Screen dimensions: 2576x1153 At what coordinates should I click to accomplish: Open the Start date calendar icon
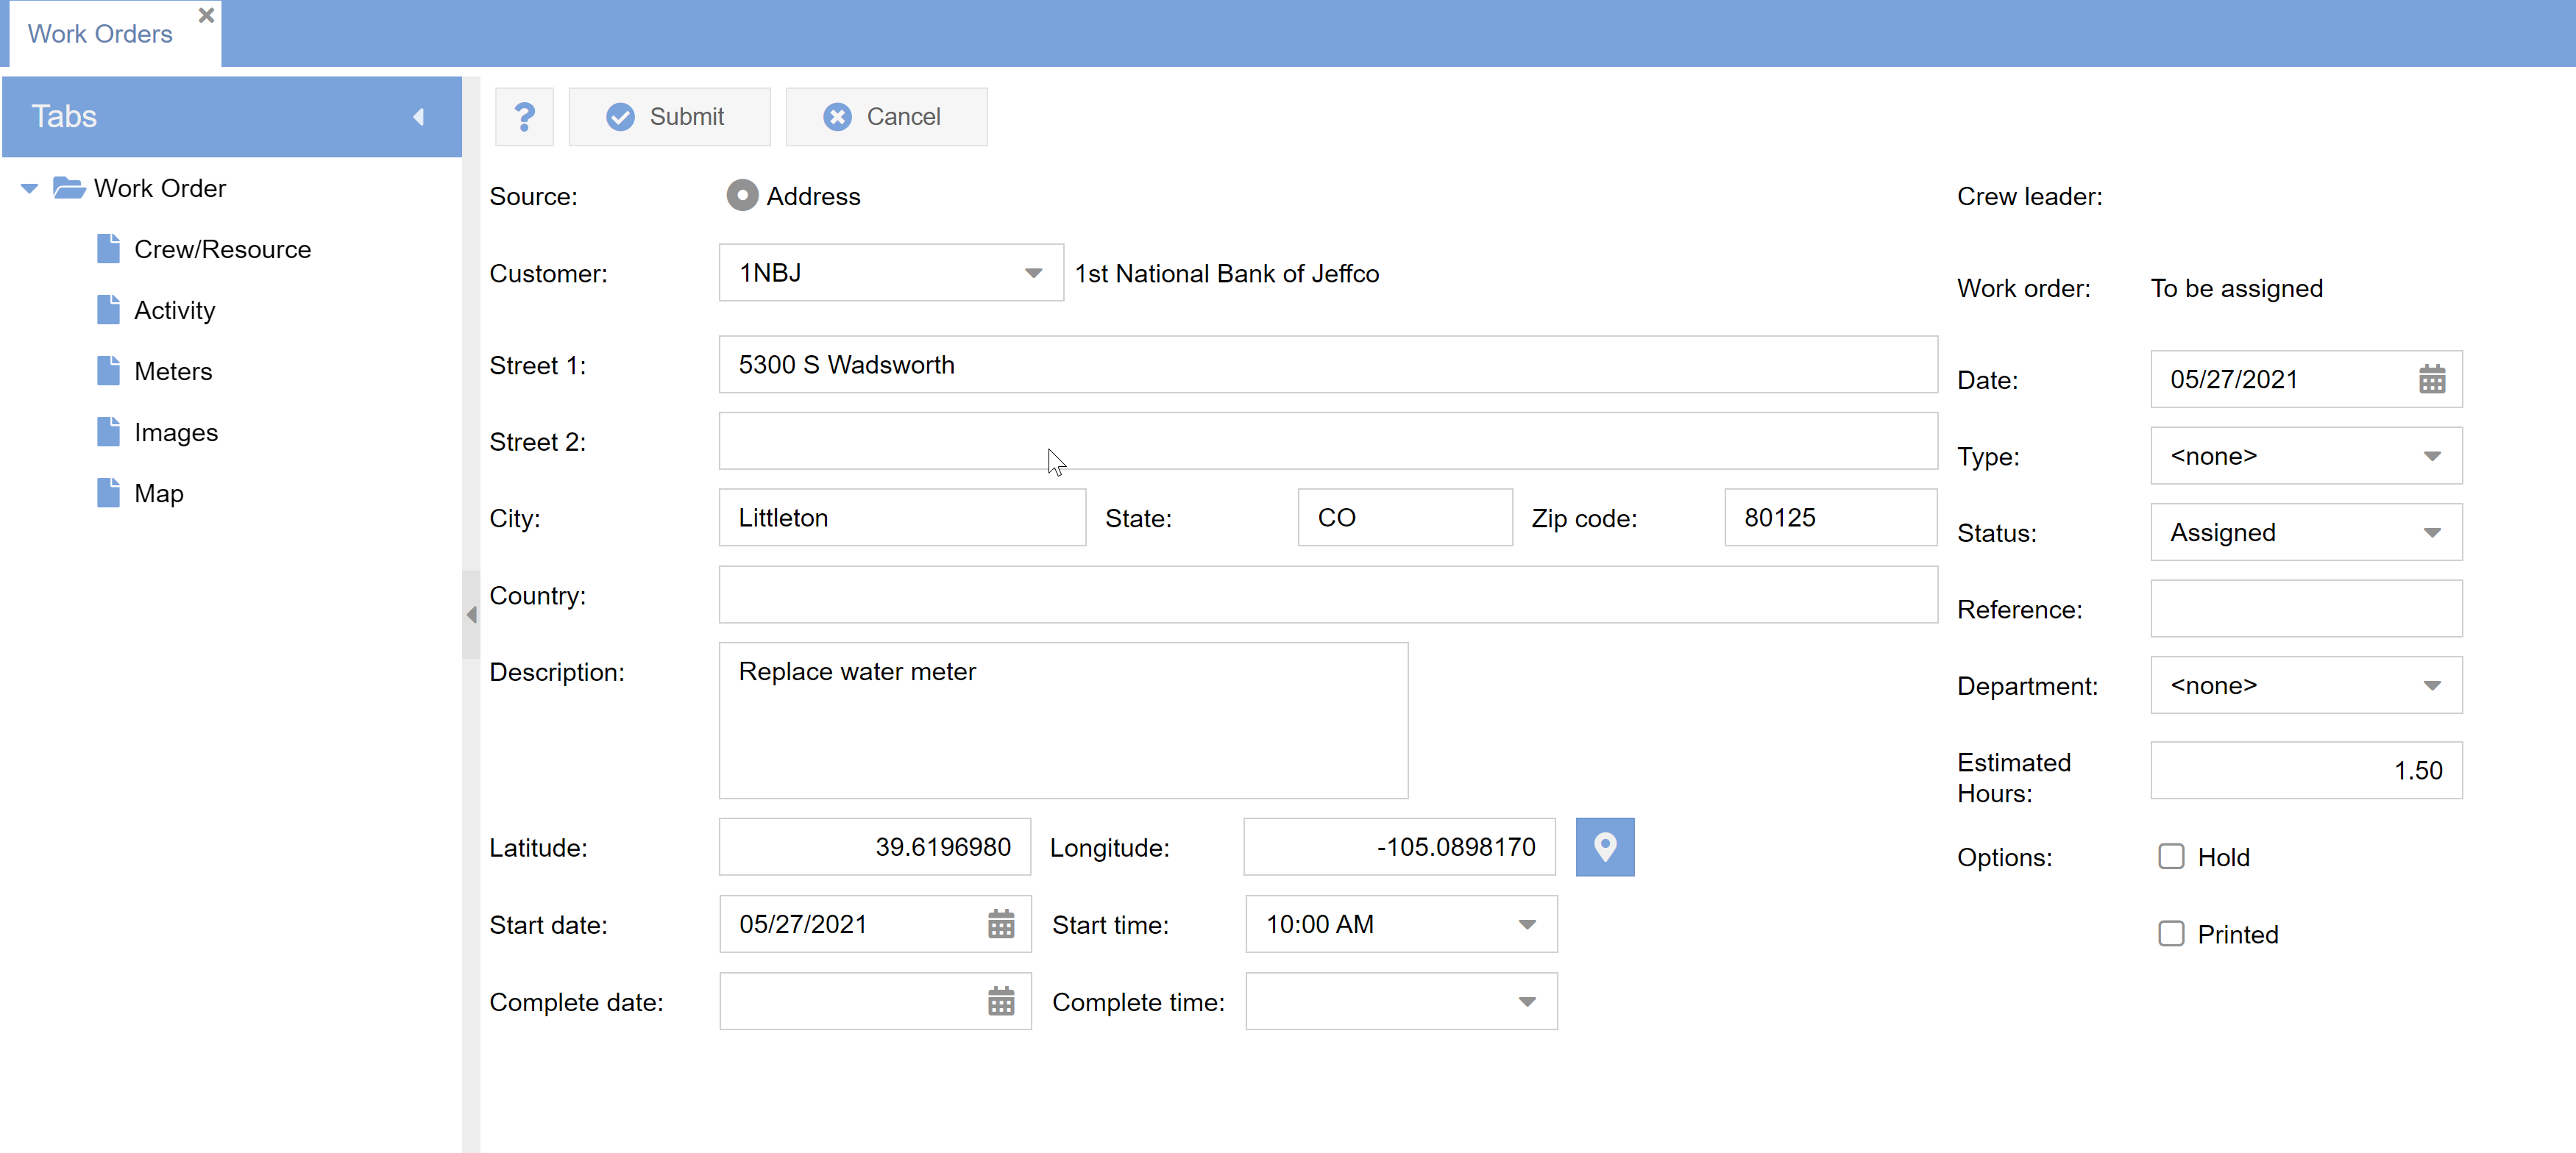click(1000, 924)
